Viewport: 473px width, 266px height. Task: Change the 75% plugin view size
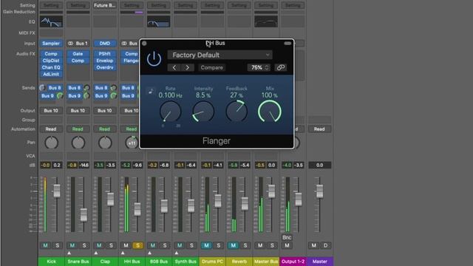click(x=259, y=67)
